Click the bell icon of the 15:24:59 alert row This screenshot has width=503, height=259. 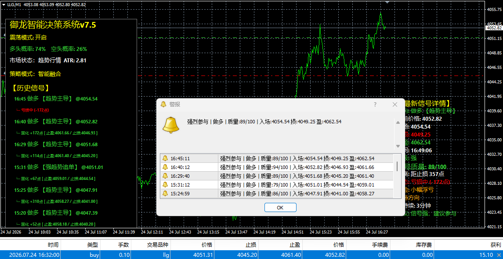coord(165,194)
